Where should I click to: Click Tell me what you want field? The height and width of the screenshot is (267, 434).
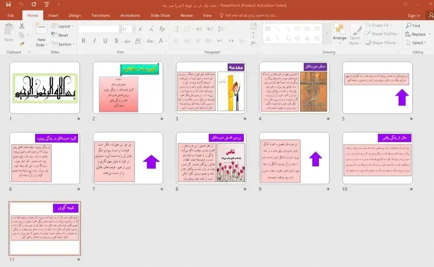coord(251,16)
